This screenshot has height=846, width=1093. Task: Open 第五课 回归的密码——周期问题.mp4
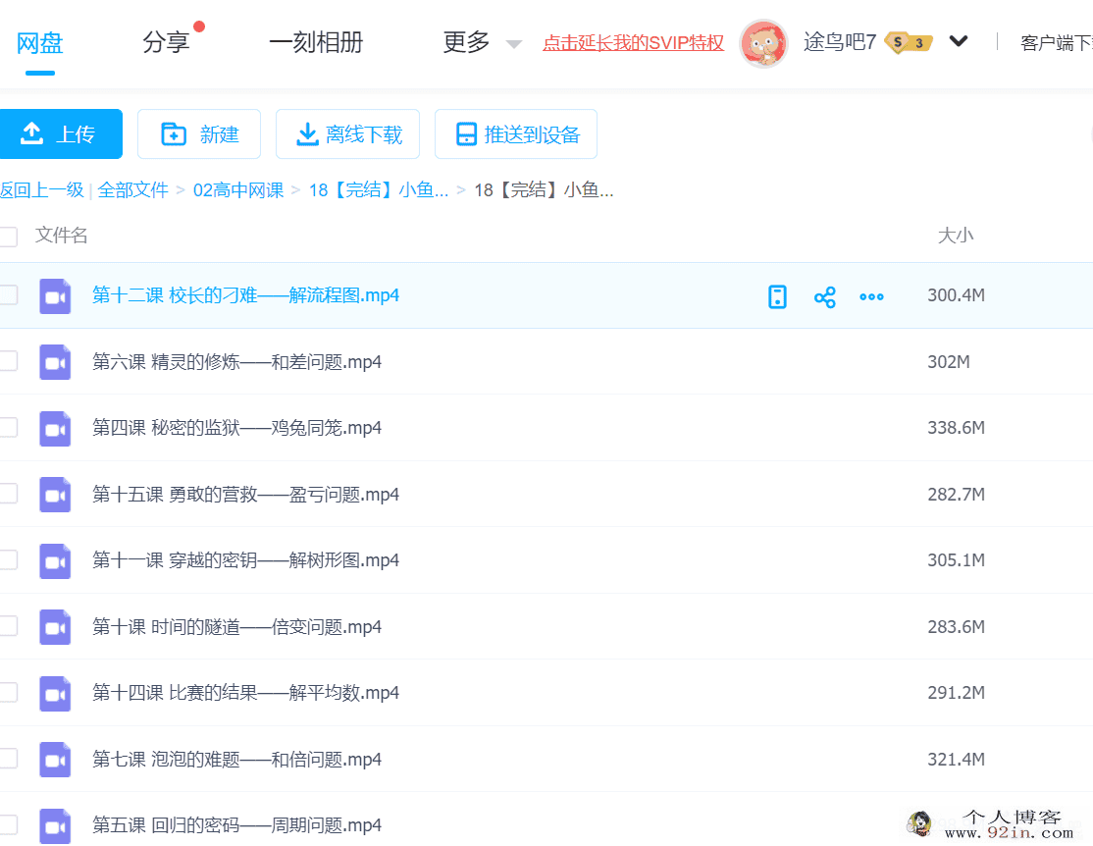(237, 825)
